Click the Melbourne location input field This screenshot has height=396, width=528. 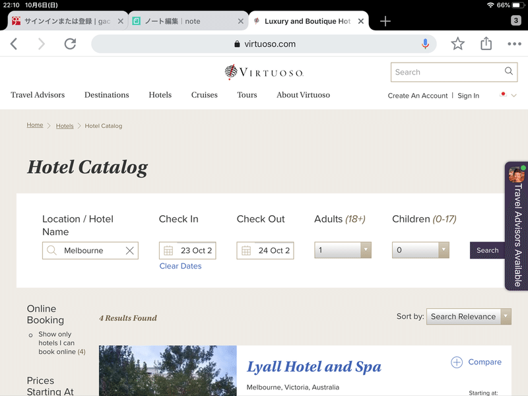click(90, 251)
